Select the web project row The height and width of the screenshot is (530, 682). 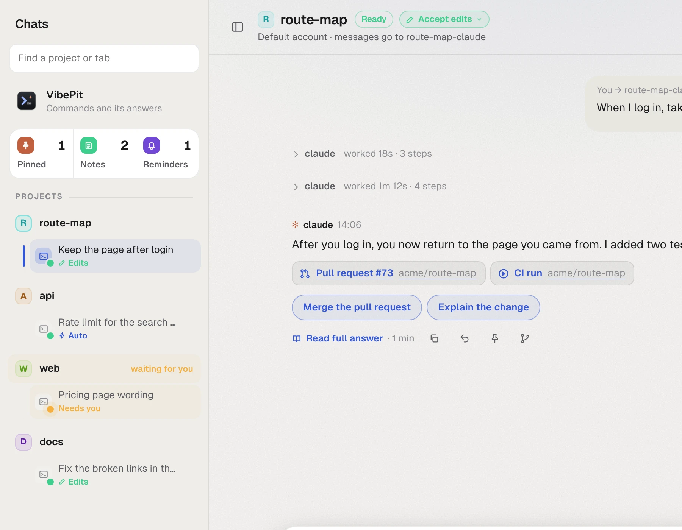click(104, 369)
